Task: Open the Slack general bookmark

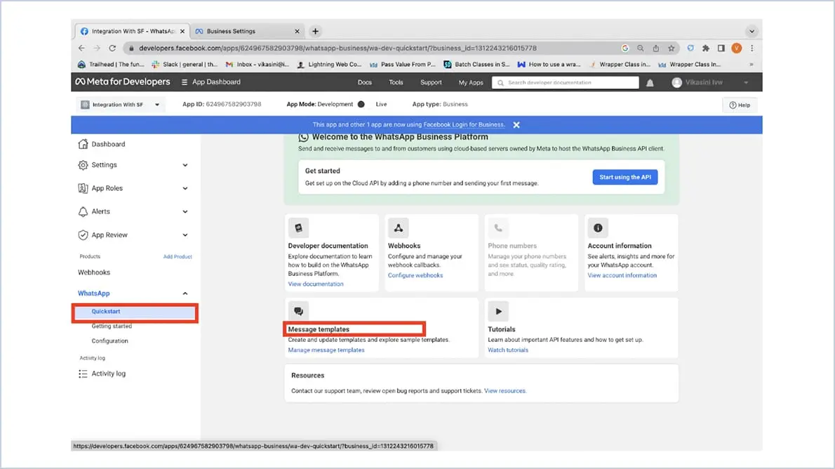Action: point(185,65)
